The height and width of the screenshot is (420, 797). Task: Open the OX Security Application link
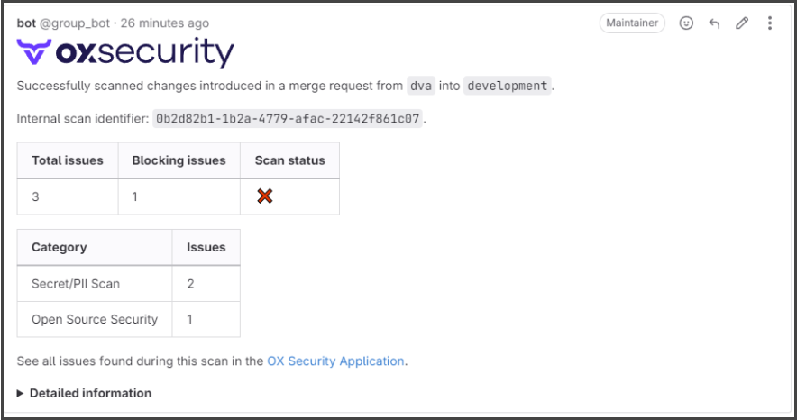click(x=335, y=361)
